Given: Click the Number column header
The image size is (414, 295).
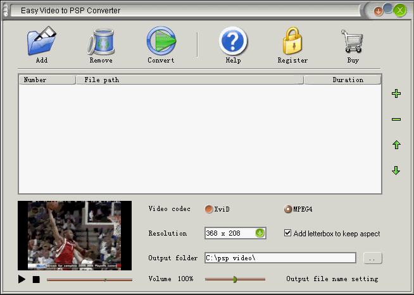Looking at the screenshot, I should pos(47,80).
